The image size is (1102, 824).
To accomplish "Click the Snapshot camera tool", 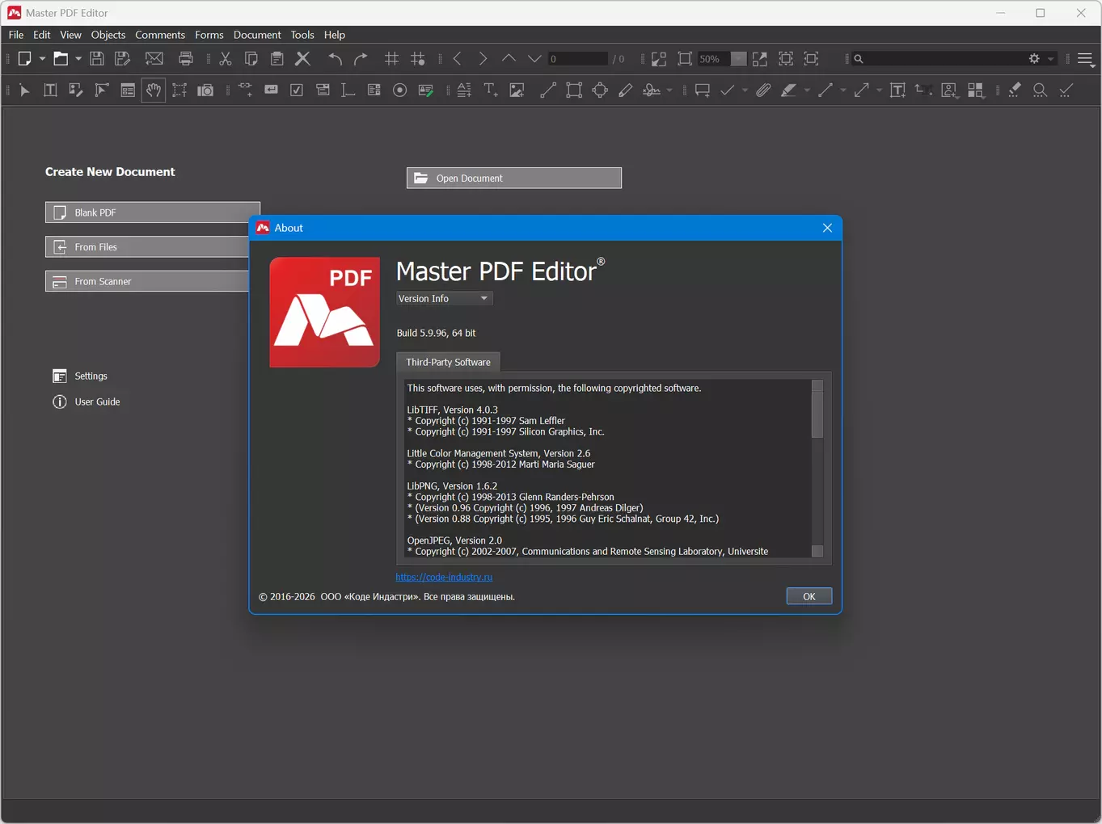I will click(205, 90).
